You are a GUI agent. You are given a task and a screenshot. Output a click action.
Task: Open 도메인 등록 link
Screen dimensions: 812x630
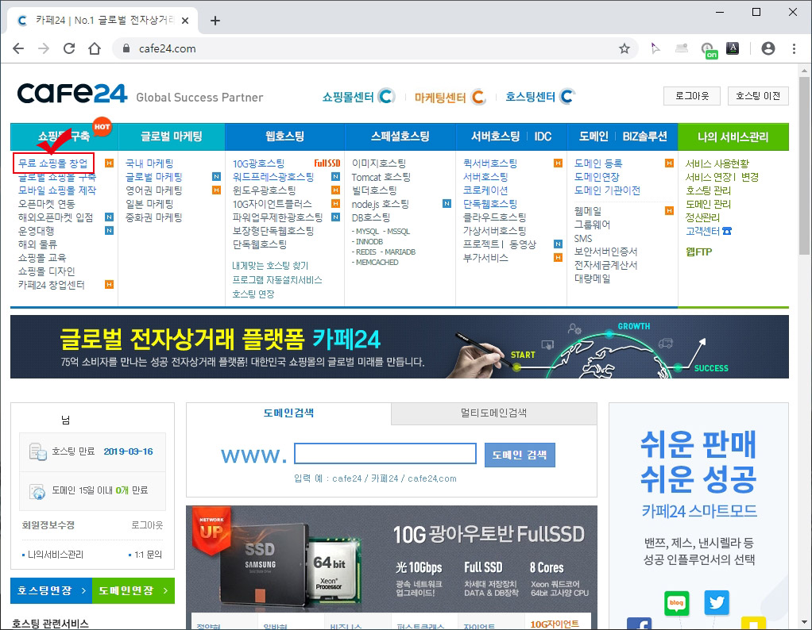(x=598, y=163)
